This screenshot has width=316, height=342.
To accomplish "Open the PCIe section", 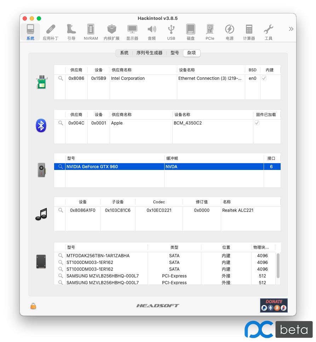I will tap(210, 32).
